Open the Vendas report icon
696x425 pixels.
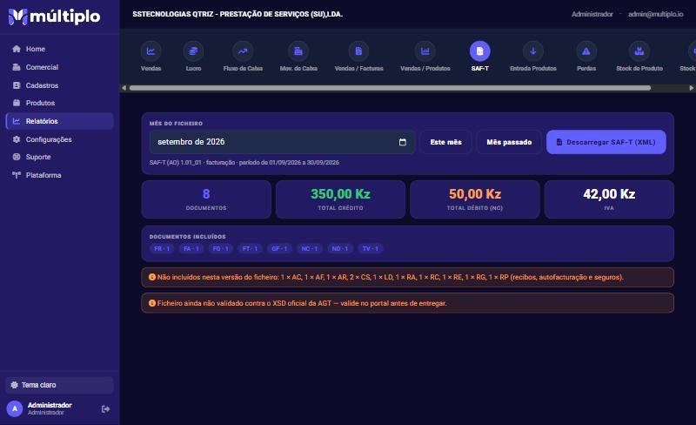click(x=151, y=51)
